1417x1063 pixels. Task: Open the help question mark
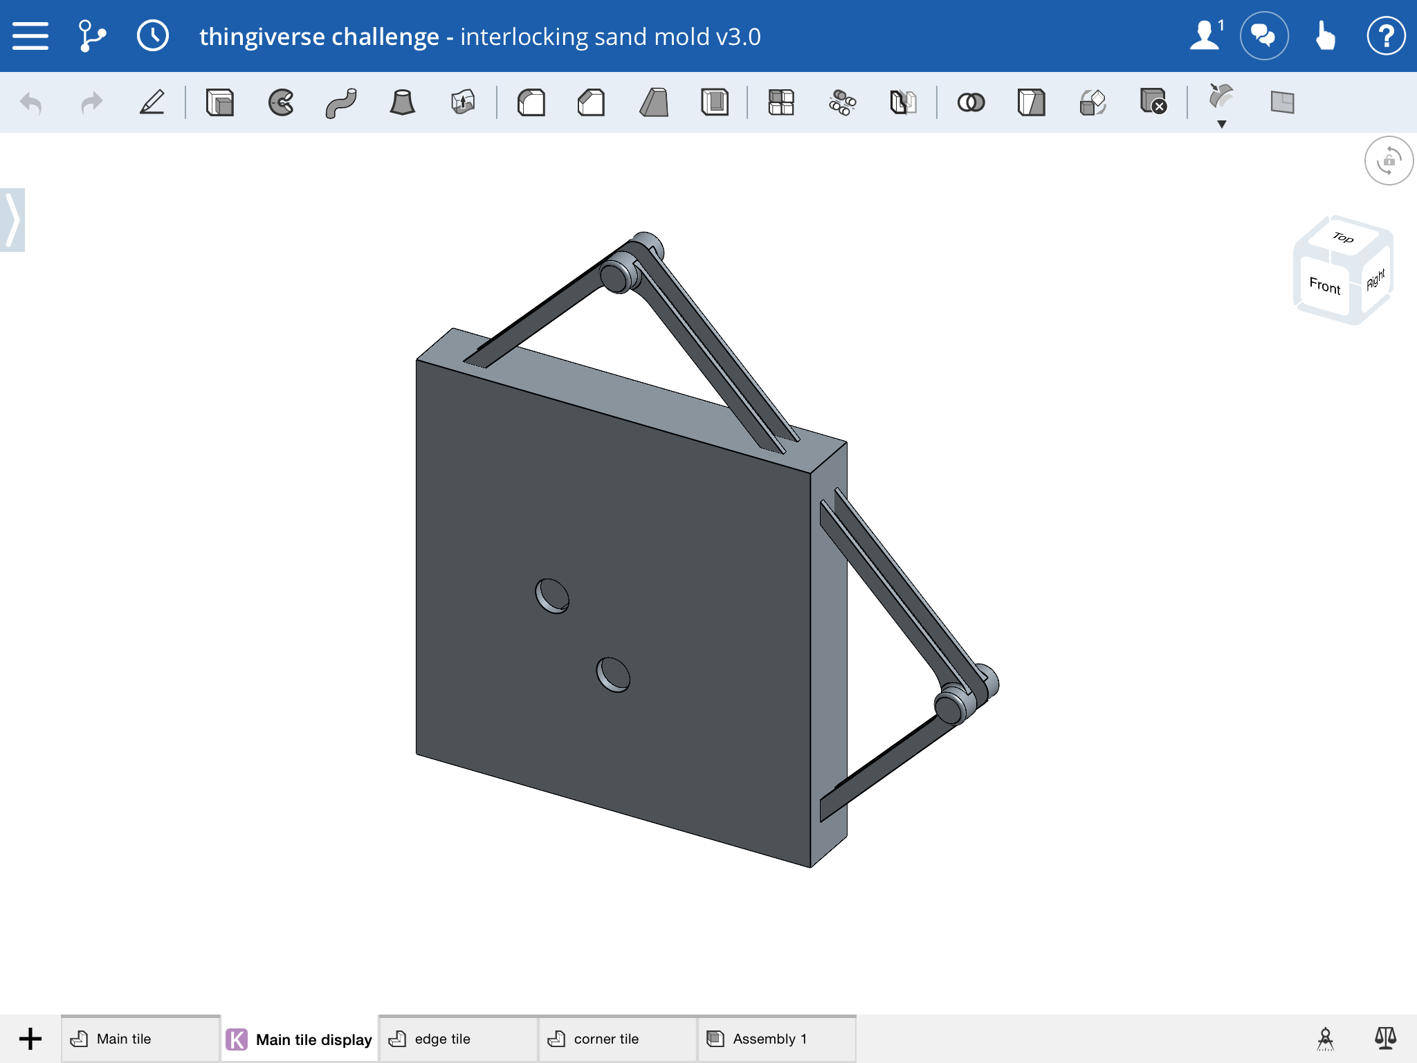click(x=1386, y=36)
